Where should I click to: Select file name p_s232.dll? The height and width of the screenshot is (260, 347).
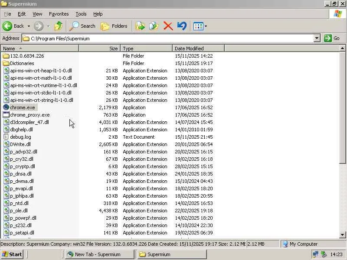point(21,225)
